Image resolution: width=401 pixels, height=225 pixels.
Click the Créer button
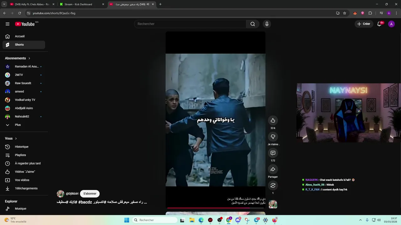pyautogui.click(x=364, y=24)
